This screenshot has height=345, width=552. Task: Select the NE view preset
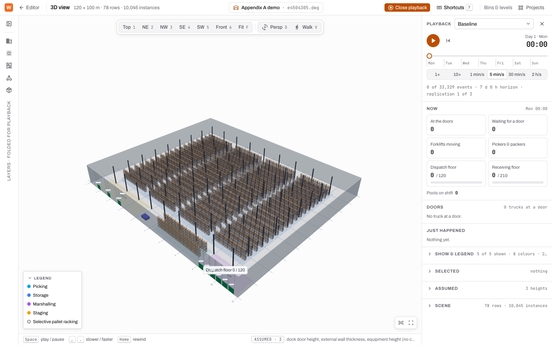[148, 27]
